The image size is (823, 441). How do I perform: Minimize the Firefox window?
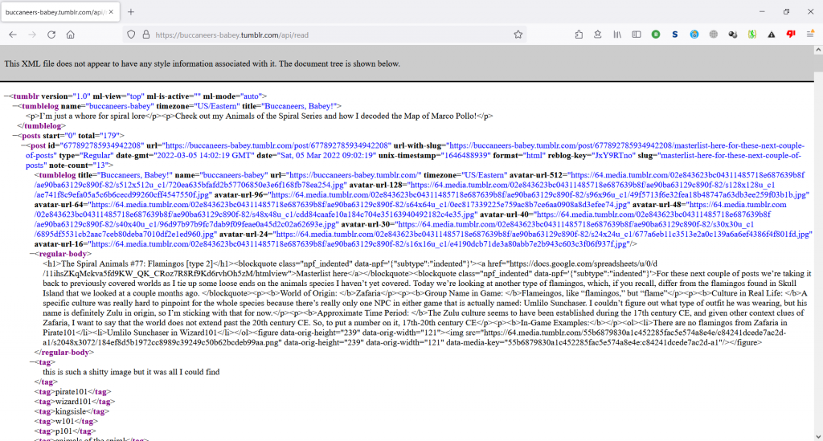point(762,11)
